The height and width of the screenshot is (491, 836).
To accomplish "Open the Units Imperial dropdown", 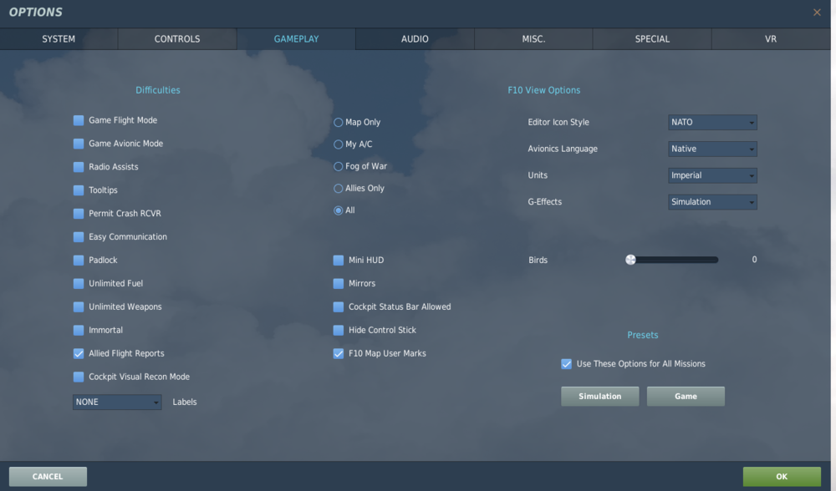I will point(712,175).
